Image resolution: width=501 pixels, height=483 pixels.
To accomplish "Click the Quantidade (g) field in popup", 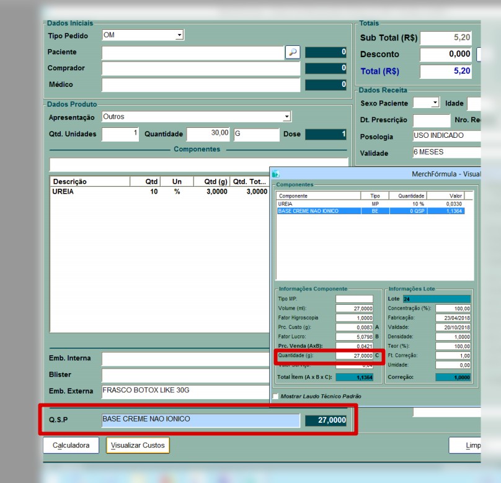I will [x=354, y=356].
